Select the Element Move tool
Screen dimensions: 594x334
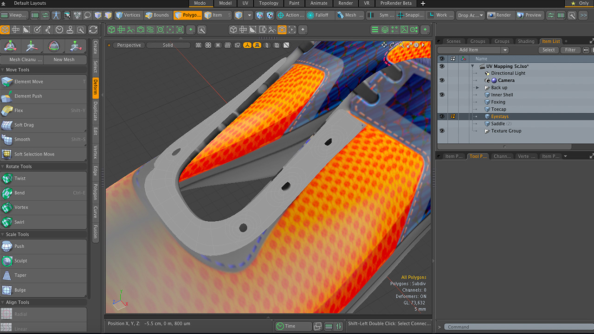pos(44,82)
